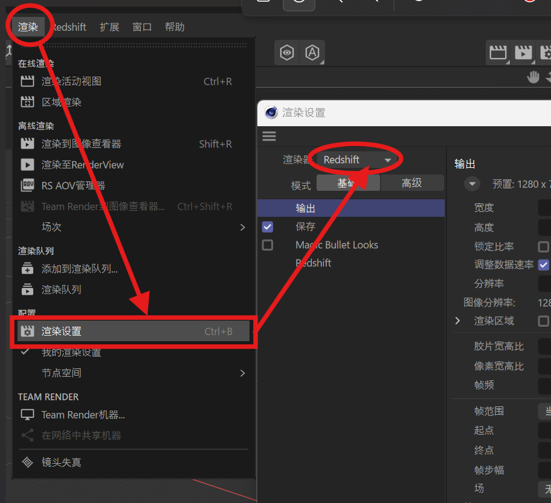Choose 渲染设置 Ctrl+B menu entry

point(134,332)
